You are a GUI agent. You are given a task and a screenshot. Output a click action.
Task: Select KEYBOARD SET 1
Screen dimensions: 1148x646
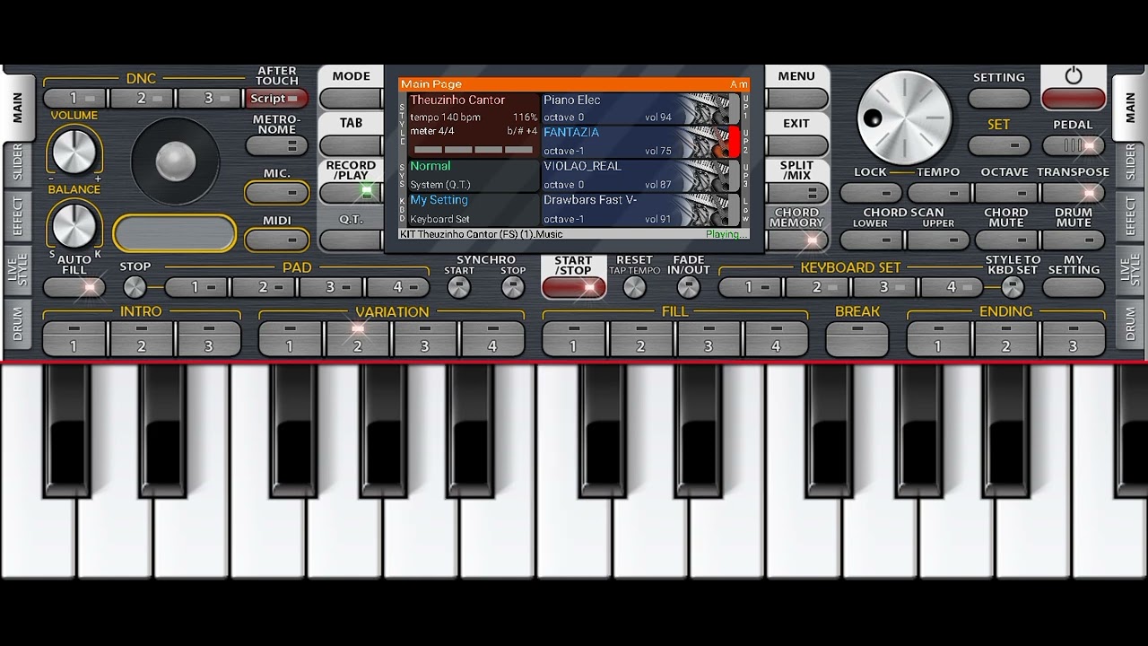(750, 287)
